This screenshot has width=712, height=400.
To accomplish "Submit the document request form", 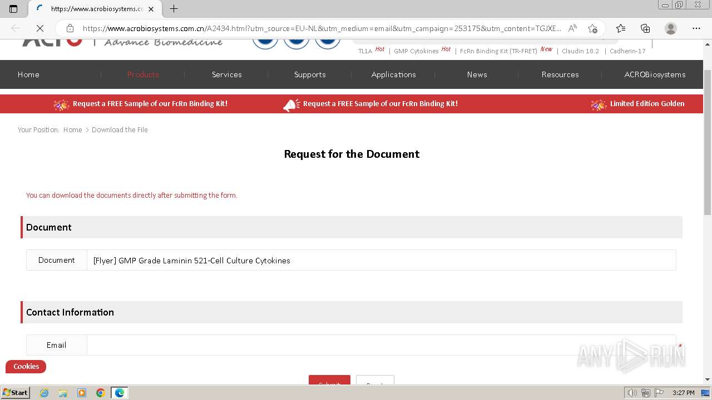I will point(329,379).
